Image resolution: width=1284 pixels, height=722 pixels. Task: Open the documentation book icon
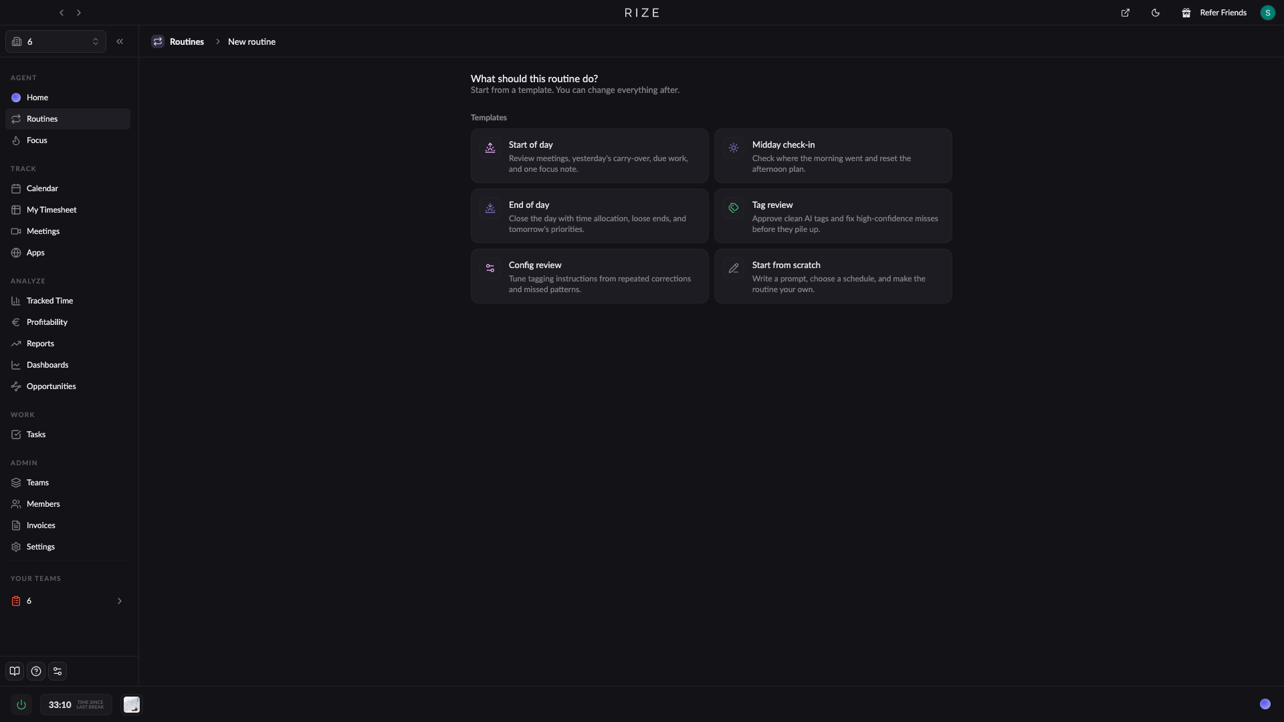(15, 671)
